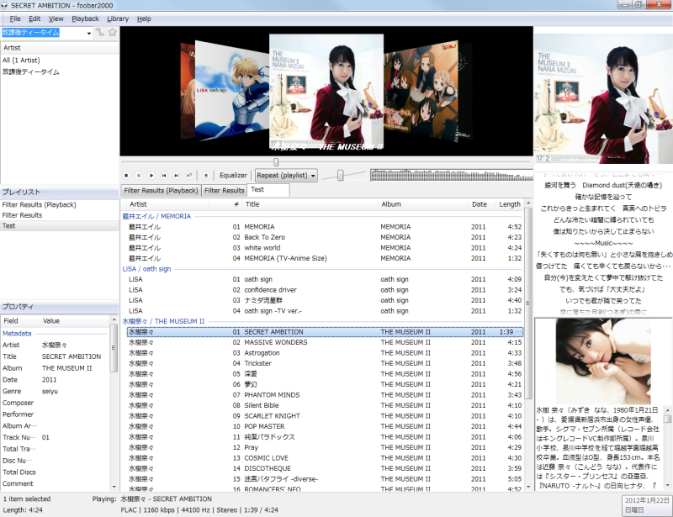Screen dimensions: 673x517
Task: Select the track 'oath sign -TV ver.-'
Action: pos(325,311)
